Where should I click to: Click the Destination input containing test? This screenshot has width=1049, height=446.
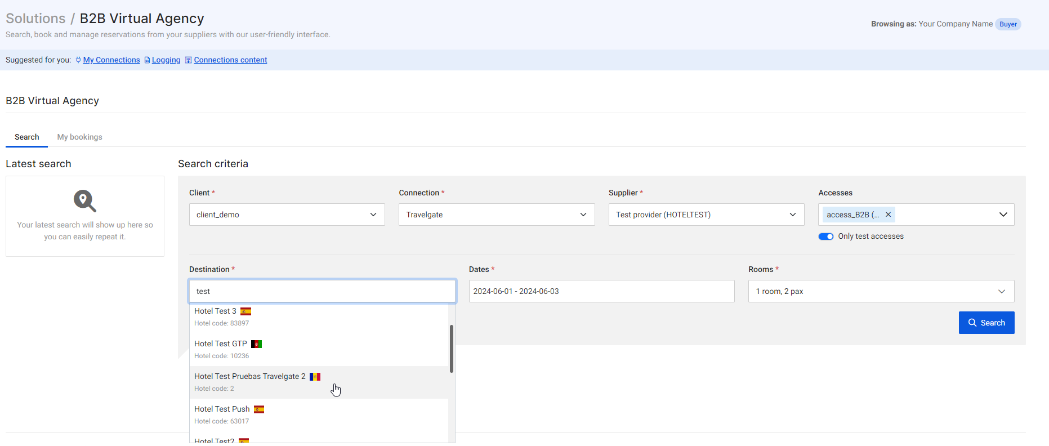pyautogui.click(x=322, y=291)
